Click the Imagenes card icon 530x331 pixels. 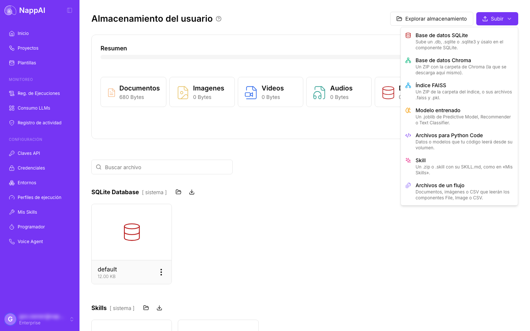pyautogui.click(x=183, y=93)
